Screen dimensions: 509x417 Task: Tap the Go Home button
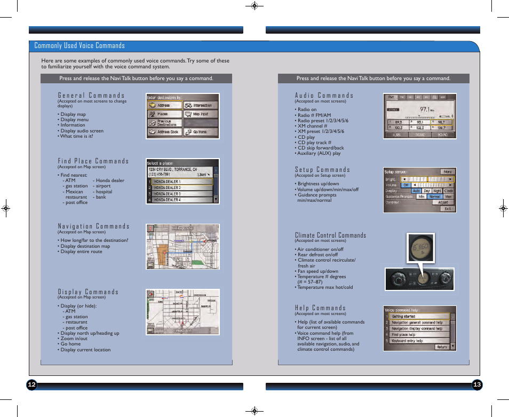point(201,132)
